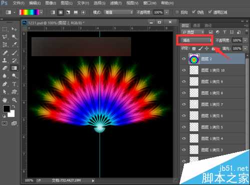Select the Pen tool

tap(4, 84)
